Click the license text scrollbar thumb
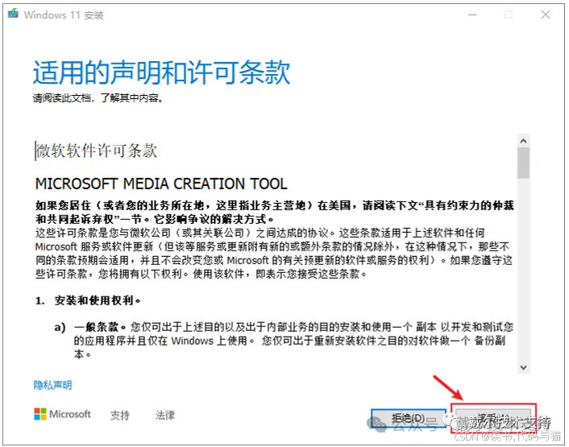The width and height of the screenshot is (569, 447). tap(523, 163)
